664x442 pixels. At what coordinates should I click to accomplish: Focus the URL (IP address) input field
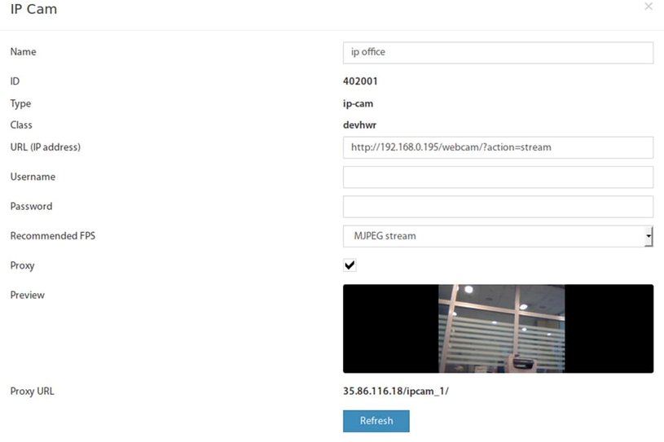click(498, 147)
